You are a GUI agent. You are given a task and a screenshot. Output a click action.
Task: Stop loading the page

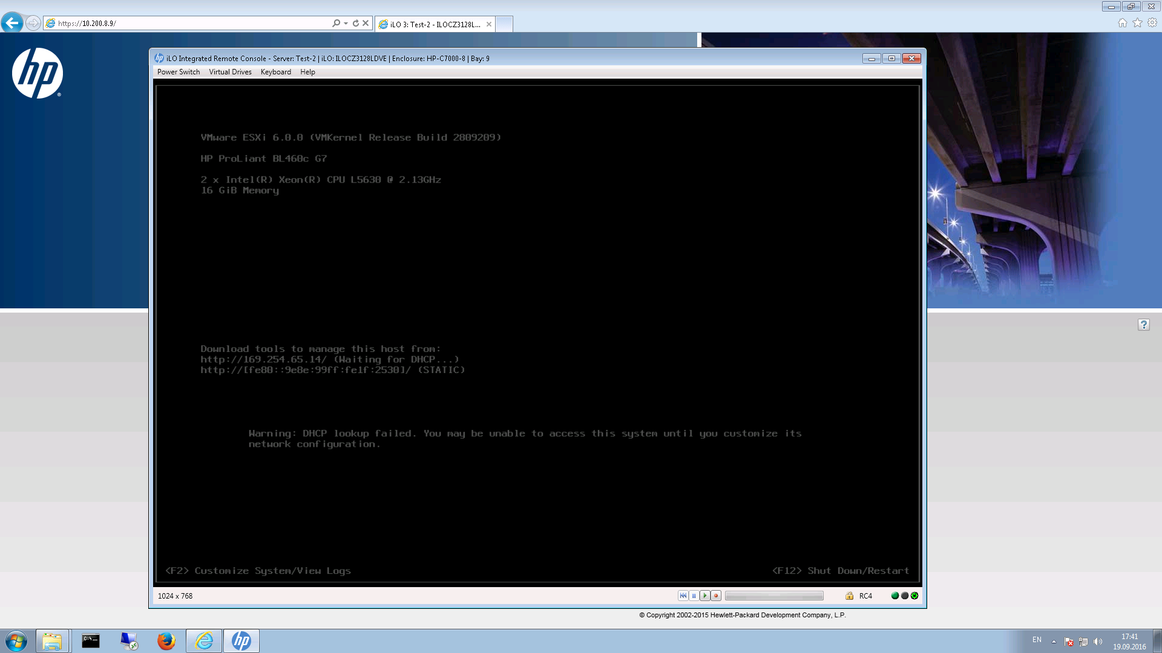(366, 23)
